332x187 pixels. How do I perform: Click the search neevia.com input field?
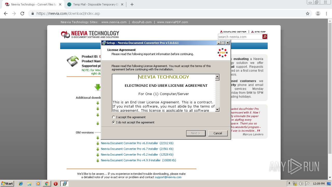(x=240, y=37)
